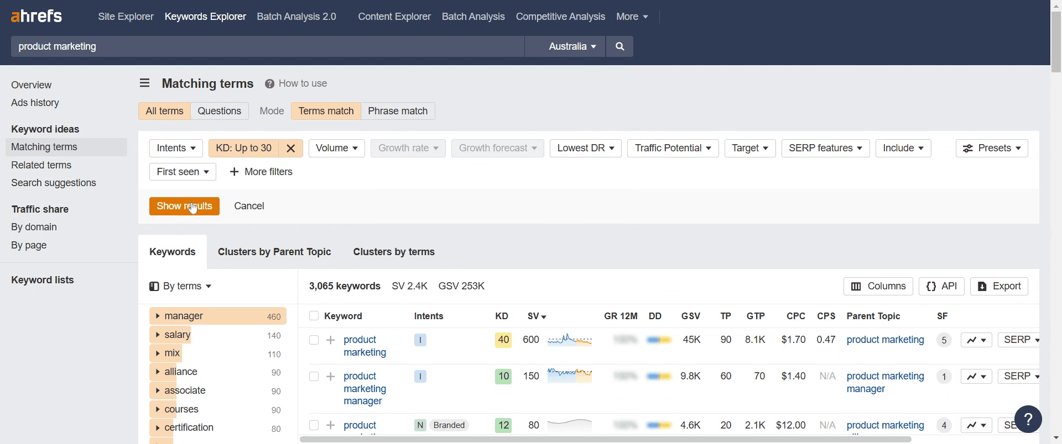This screenshot has width=1062, height=444.
Task: Click the keyword search input field
Action: point(268,46)
